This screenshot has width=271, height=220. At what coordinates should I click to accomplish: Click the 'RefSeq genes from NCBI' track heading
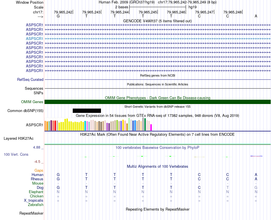tap(157, 75)
